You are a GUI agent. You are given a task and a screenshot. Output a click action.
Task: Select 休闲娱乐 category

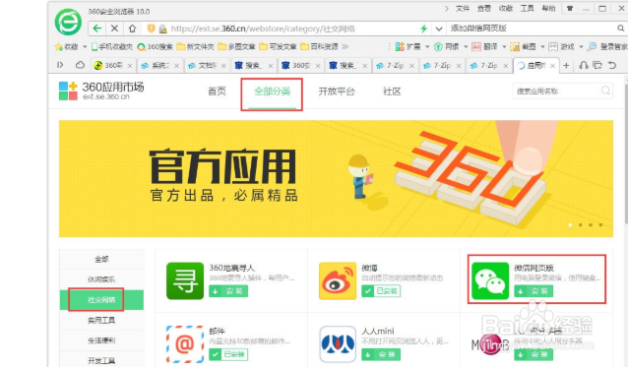coord(101,279)
